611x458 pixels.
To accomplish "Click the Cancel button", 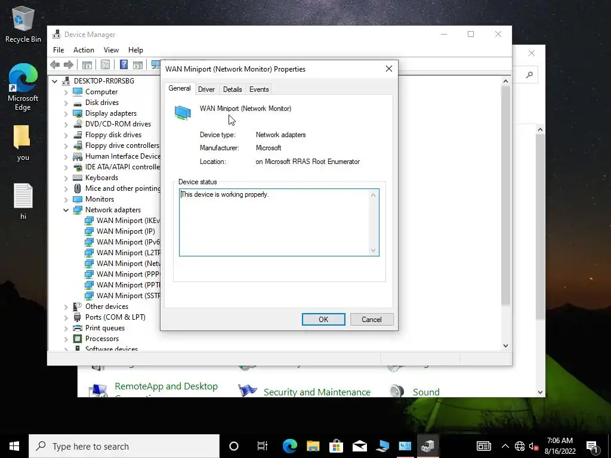I will coord(371,320).
